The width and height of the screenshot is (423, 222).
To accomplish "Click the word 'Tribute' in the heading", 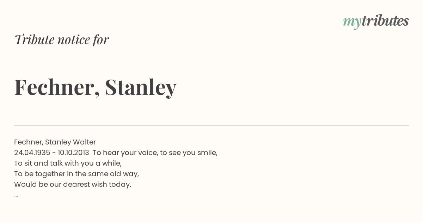I will point(34,39).
